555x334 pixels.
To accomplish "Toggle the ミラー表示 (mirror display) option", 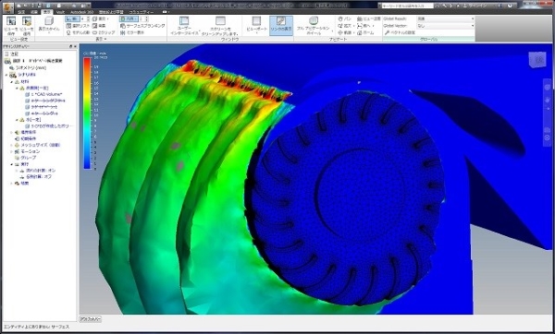I will 132,32.
